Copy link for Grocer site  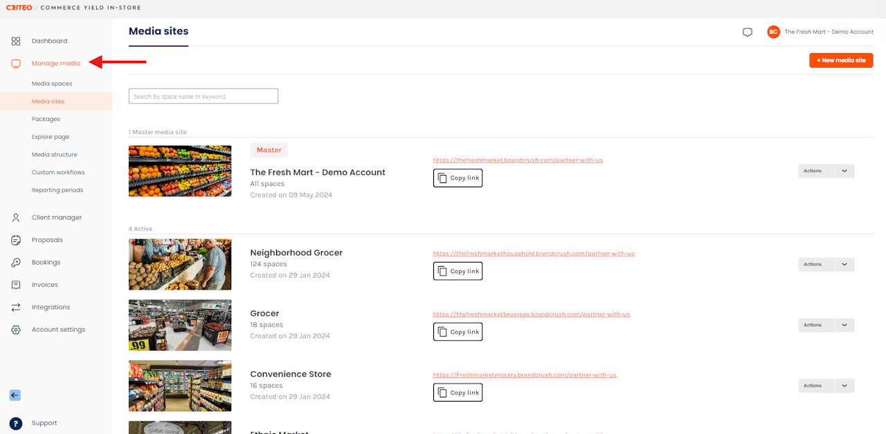click(458, 332)
